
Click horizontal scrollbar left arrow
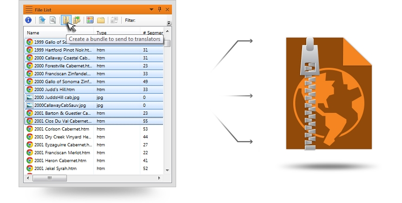pyautogui.click(x=28, y=178)
